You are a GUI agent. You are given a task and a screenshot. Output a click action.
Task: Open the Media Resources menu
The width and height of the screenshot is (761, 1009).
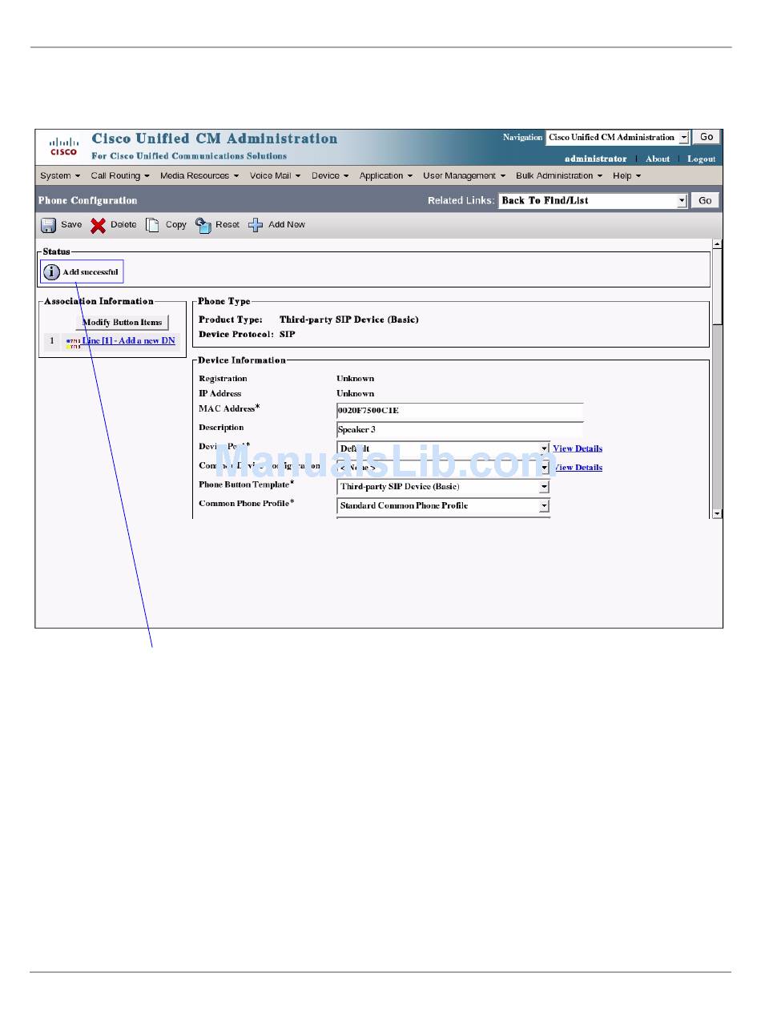[199, 176]
